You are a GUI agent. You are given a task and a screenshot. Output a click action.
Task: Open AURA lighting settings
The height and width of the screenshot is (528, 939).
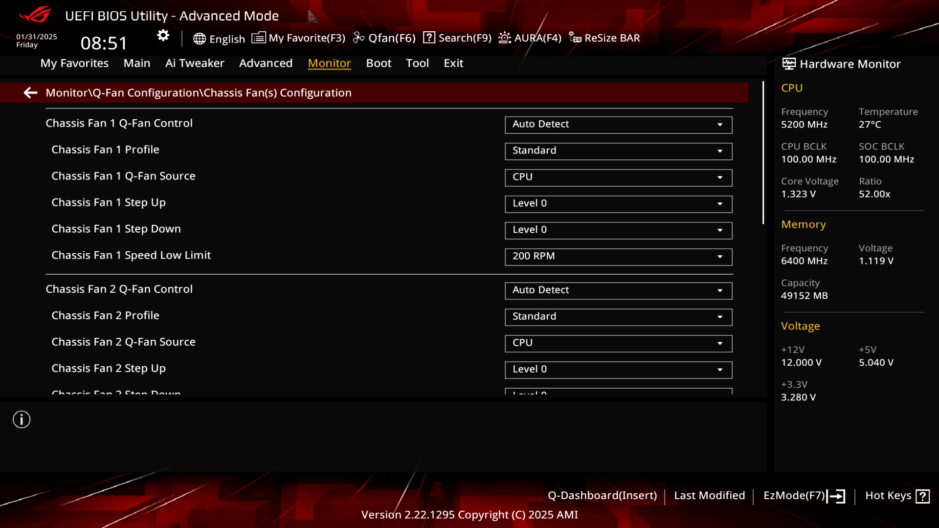pyautogui.click(x=530, y=37)
